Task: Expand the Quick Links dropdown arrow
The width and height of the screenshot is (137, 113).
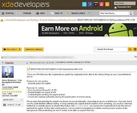Action: point(89,13)
